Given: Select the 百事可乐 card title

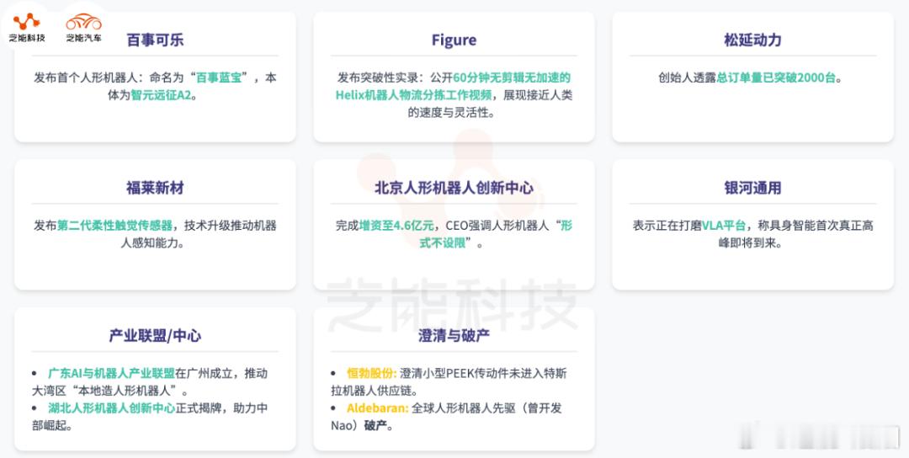Looking at the screenshot, I should click(x=155, y=40).
